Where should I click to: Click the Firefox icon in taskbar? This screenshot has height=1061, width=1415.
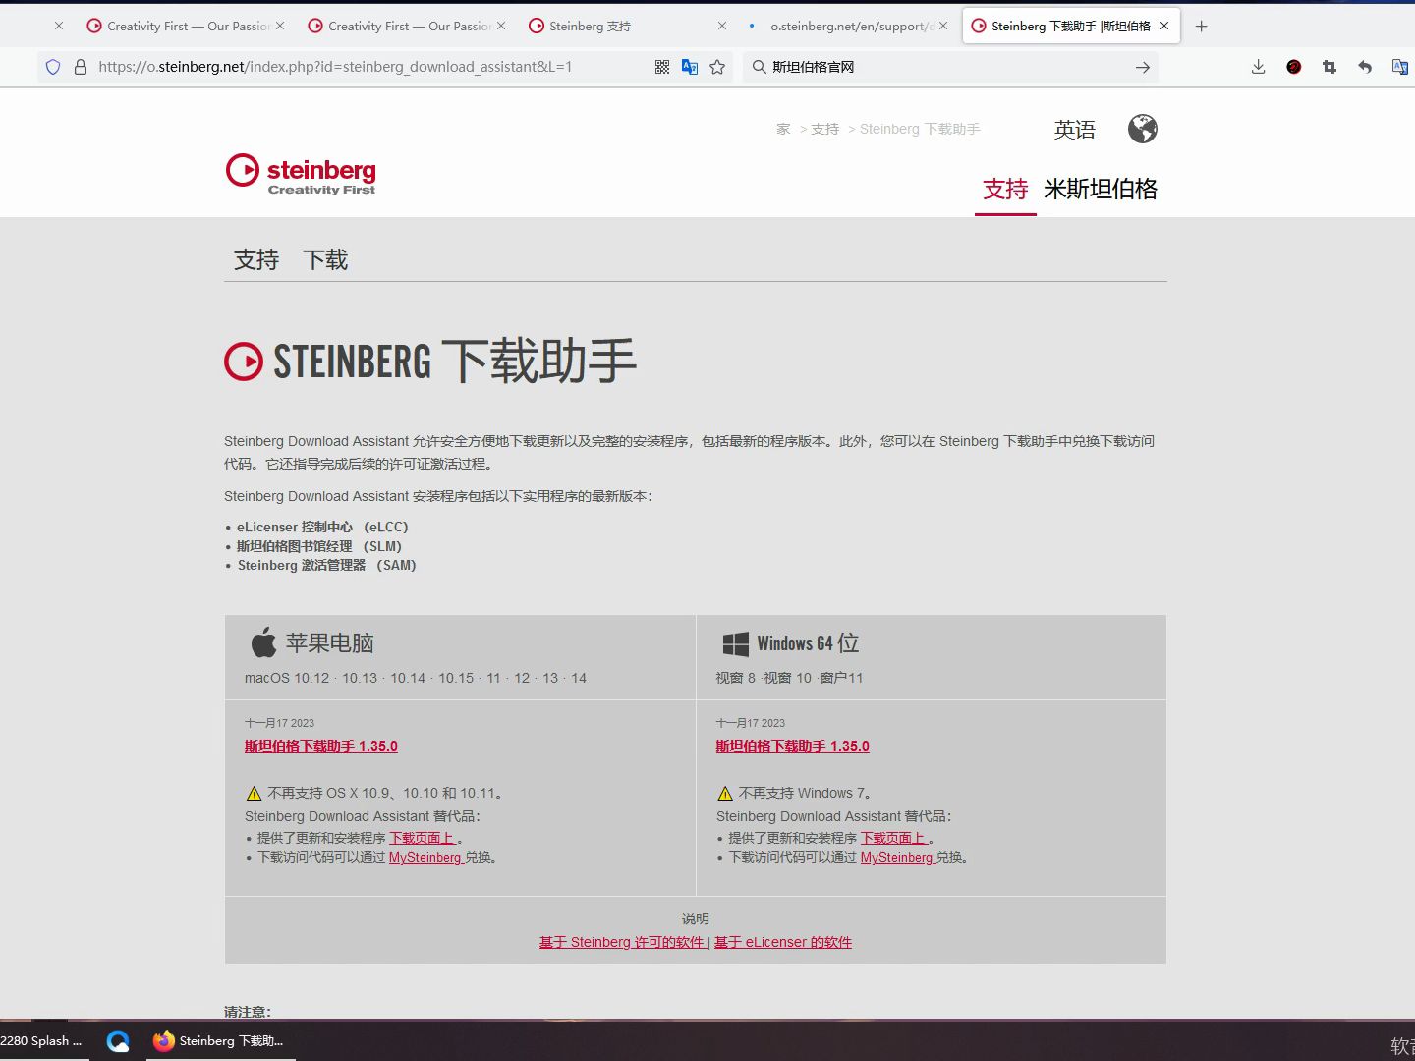[164, 1040]
